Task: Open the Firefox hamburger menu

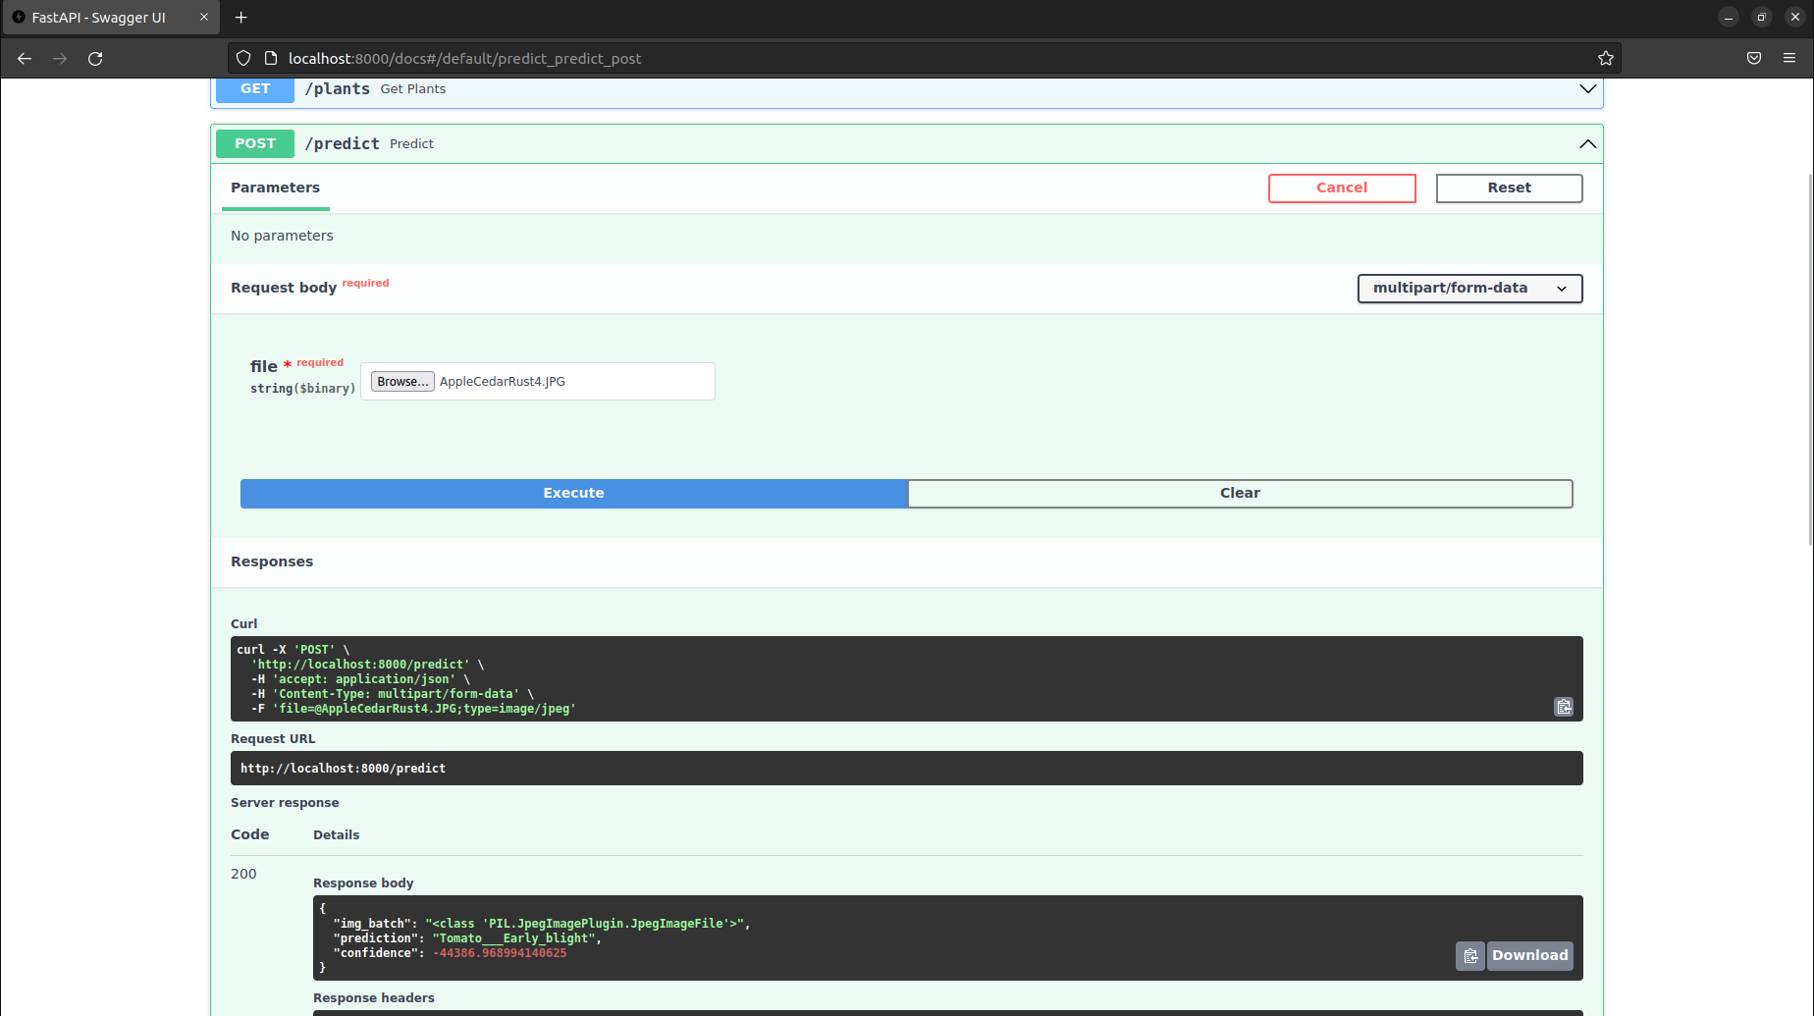Action: (x=1788, y=58)
